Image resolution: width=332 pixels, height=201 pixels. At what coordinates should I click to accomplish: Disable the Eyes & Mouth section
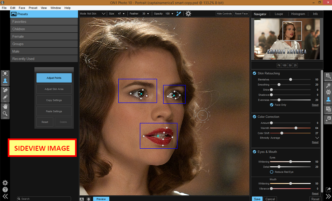254,152
